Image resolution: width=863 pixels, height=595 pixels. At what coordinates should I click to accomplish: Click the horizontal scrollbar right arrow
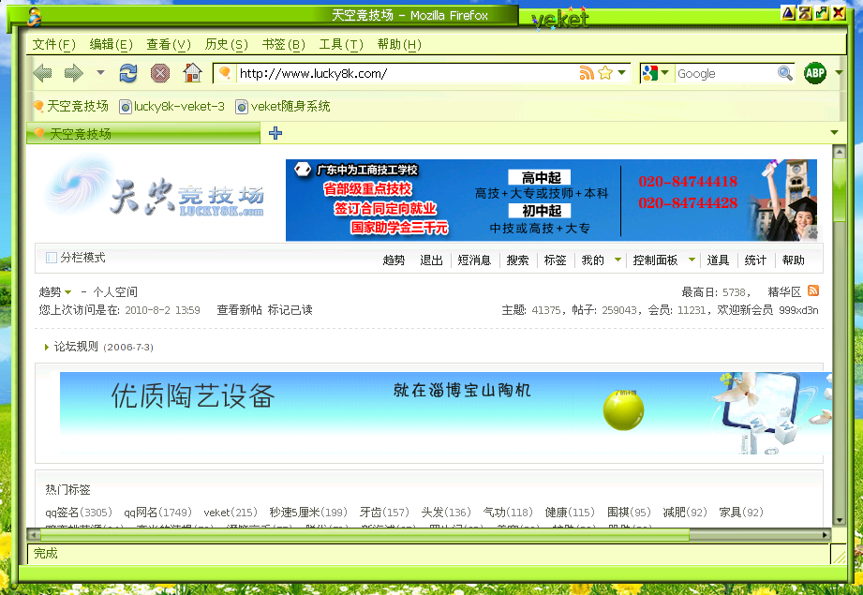click(x=826, y=534)
